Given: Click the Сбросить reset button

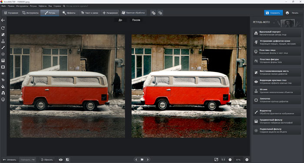Looking at the screenshot, I should tap(47, 160).
